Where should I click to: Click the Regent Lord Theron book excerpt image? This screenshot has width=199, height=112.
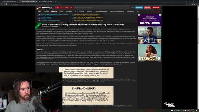pyautogui.click(x=86, y=72)
